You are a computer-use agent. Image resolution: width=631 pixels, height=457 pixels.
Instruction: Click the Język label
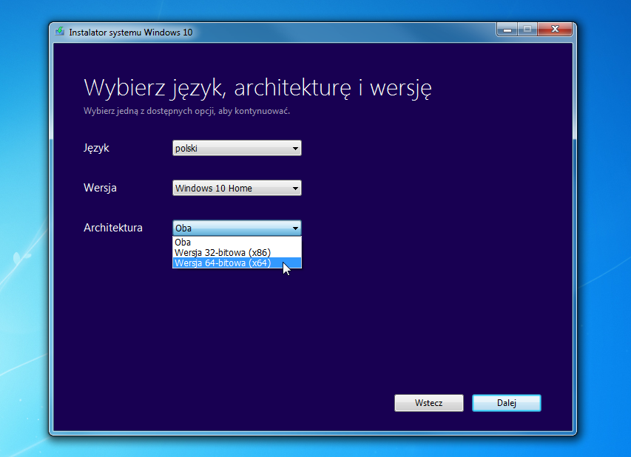[x=96, y=148]
